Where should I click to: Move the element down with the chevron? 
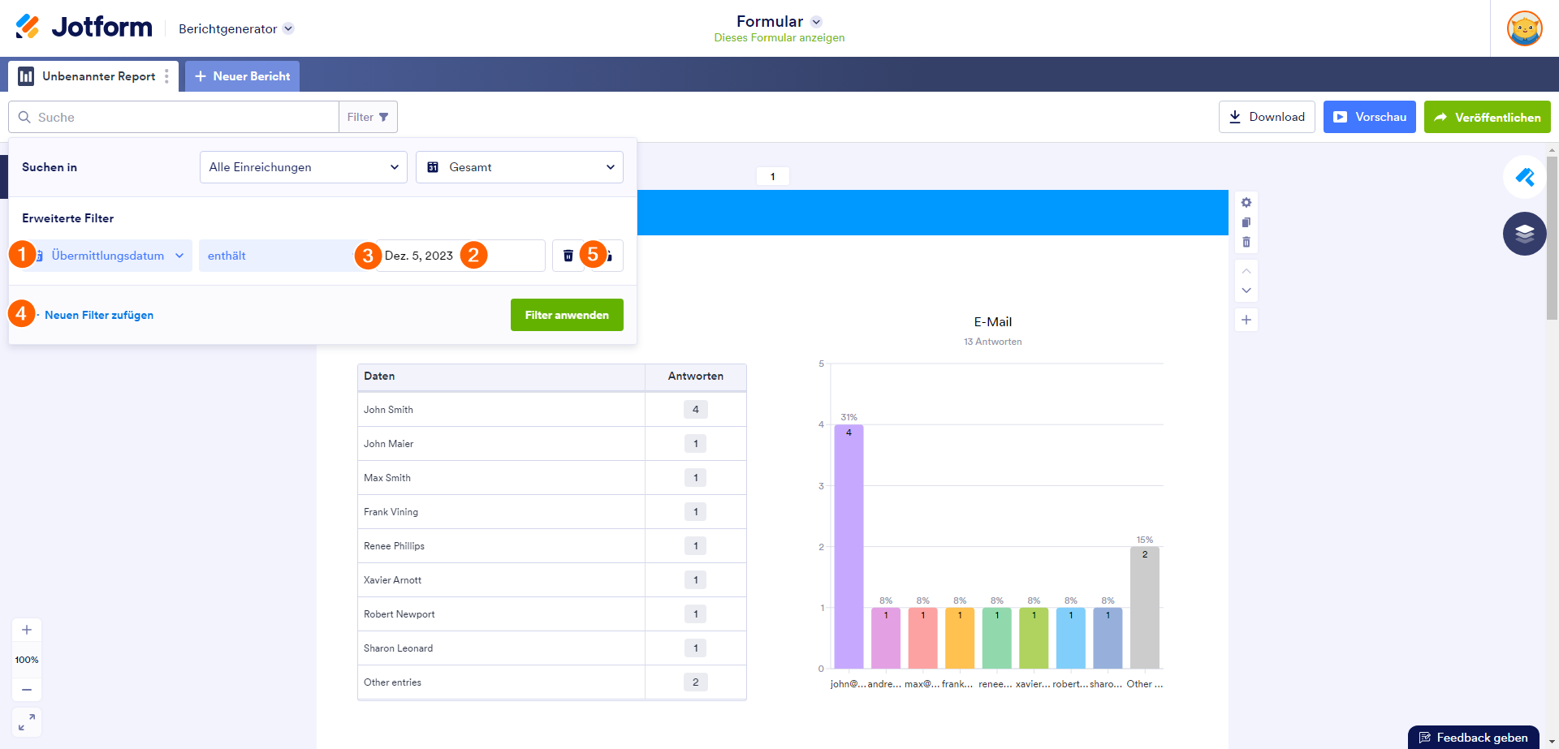coord(1246,291)
